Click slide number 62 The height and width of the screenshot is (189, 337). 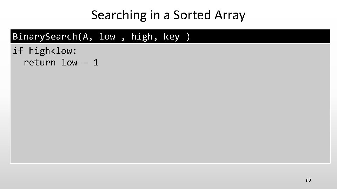(309, 180)
